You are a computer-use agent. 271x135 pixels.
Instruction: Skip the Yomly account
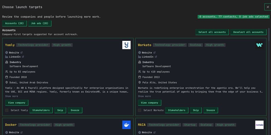point(60,110)
